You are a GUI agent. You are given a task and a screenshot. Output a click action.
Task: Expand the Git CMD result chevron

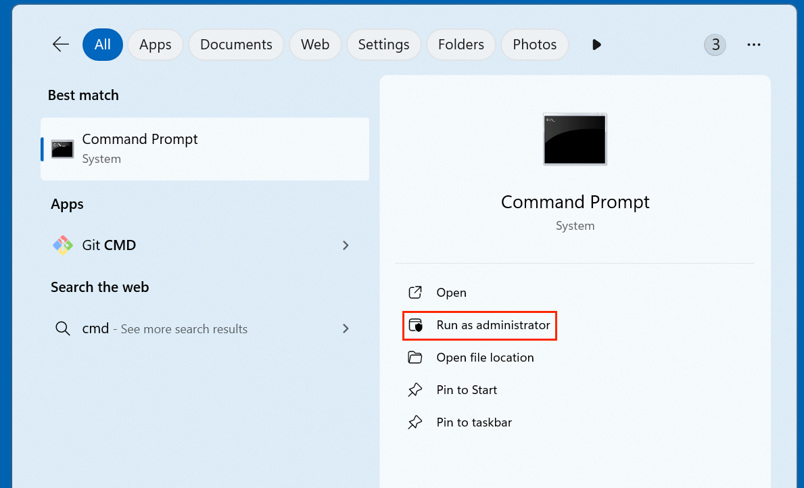pyautogui.click(x=346, y=245)
